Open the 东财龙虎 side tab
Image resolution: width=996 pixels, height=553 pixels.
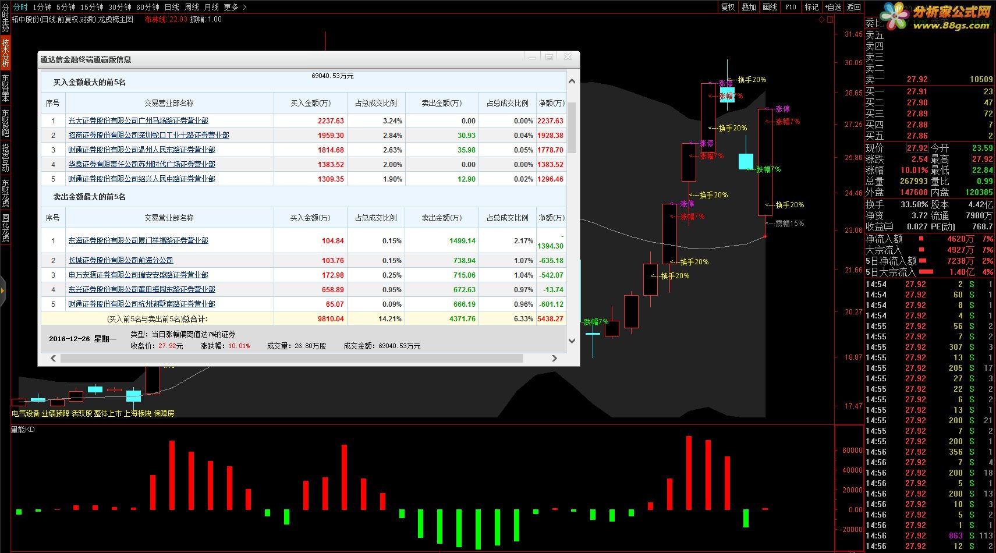coord(5,192)
